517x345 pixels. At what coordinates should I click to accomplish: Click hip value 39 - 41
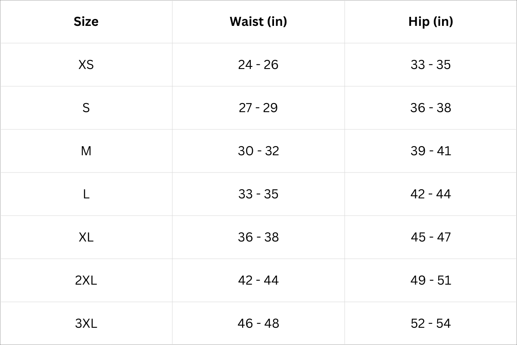(x=430, y=151)
